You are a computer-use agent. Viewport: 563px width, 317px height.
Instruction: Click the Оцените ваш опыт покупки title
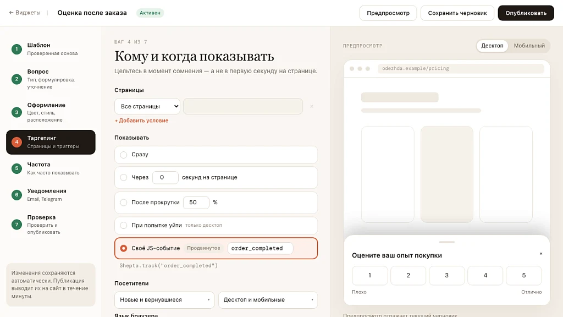click(397, 255)
